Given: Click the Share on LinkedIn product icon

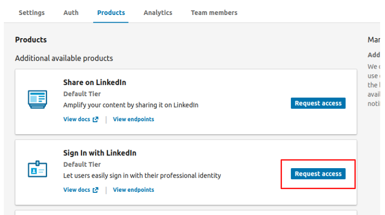Looking at the screenshot, I should [x=37, y=100].
